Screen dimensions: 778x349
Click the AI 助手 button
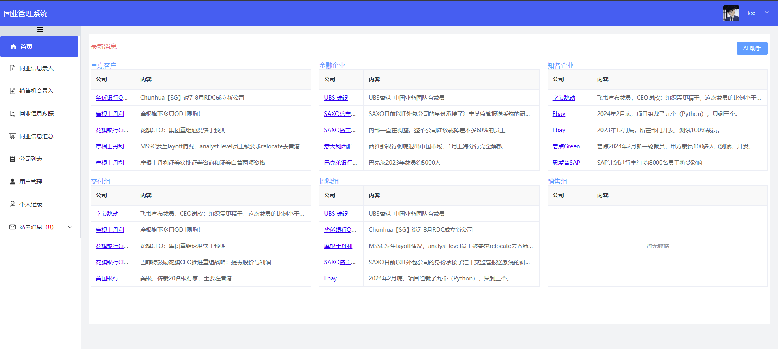(752, 48)
